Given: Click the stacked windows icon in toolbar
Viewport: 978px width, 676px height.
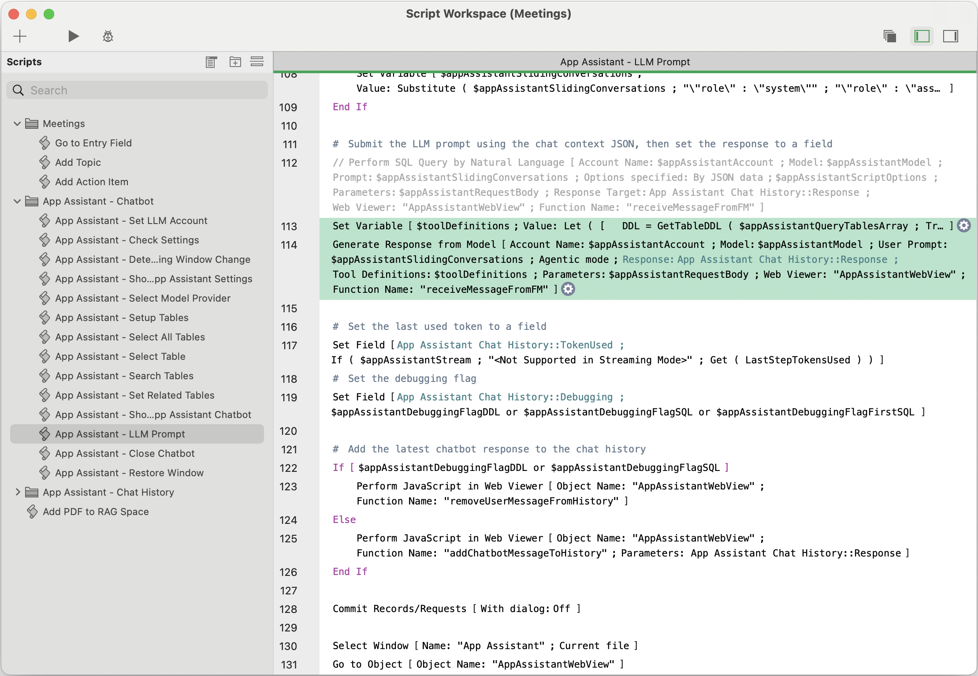Looking at the screenshot, I should (x=890, y=36).
